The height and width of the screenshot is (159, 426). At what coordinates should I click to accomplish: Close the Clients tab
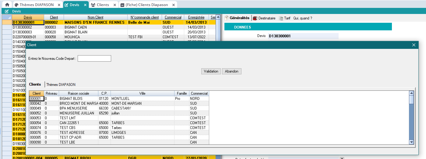coord(114,5)
